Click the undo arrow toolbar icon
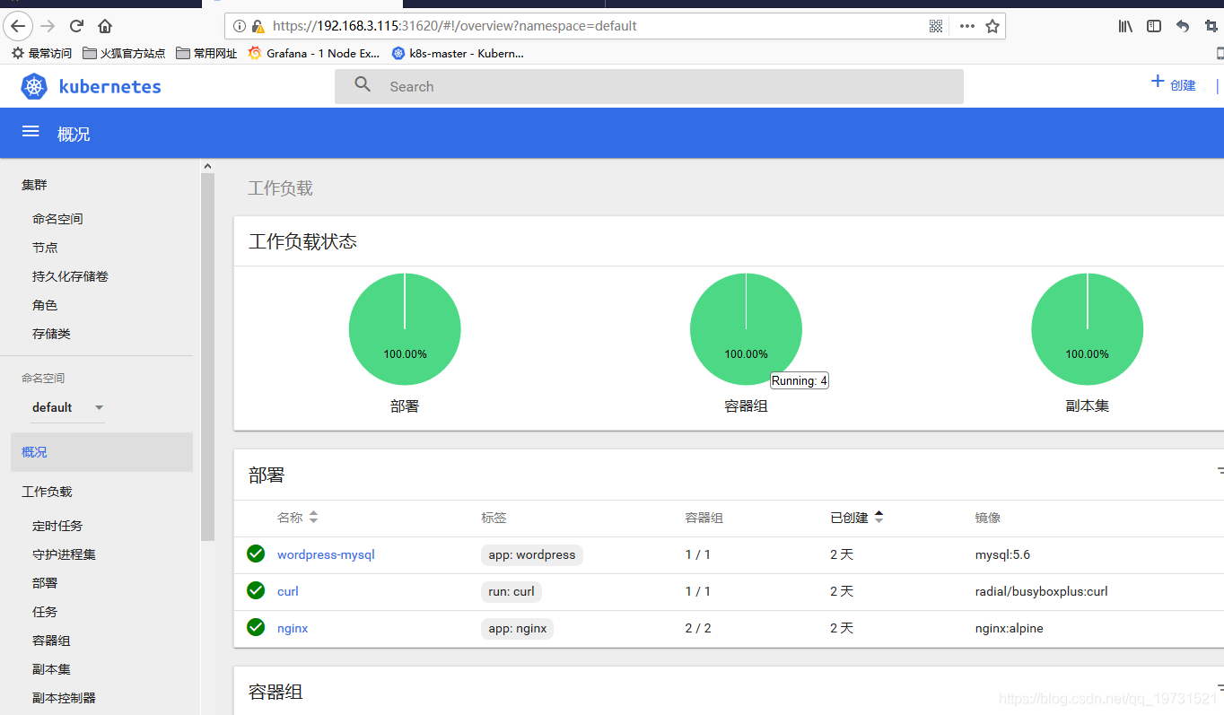 (1183, 26)
